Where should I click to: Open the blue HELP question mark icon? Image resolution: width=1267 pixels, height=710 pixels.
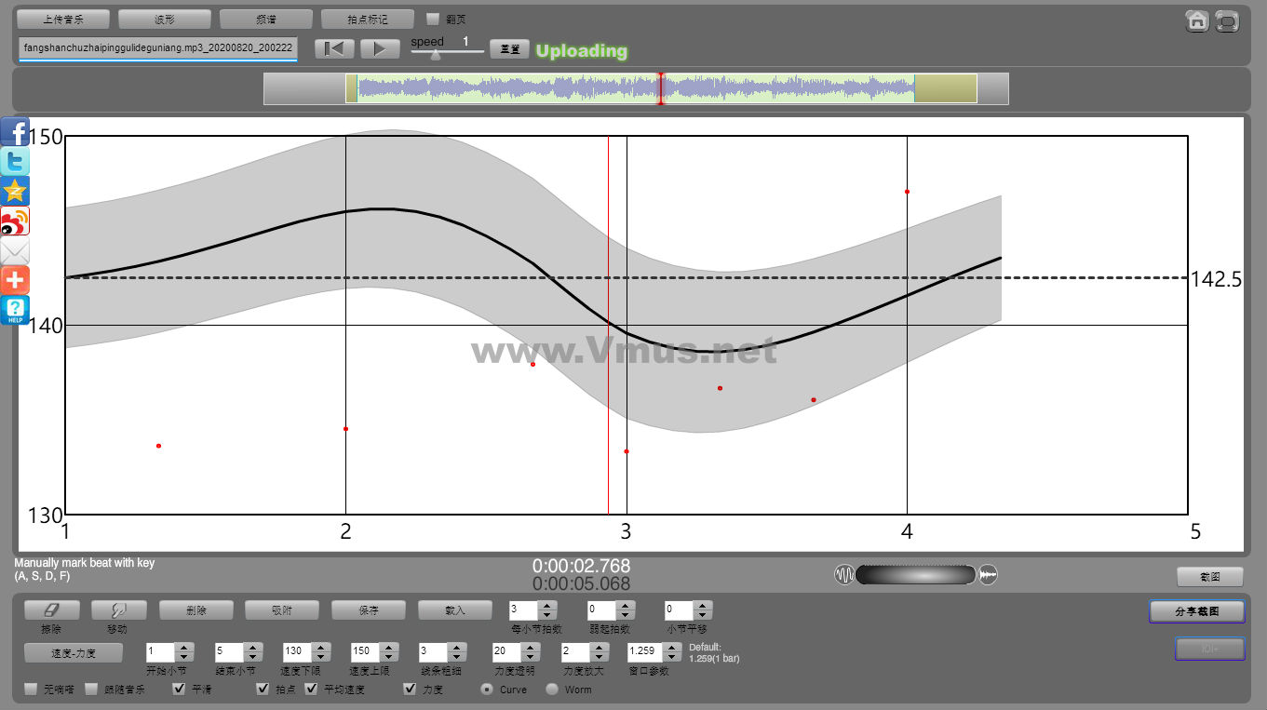pyautogui.click(x=15, y=310)
